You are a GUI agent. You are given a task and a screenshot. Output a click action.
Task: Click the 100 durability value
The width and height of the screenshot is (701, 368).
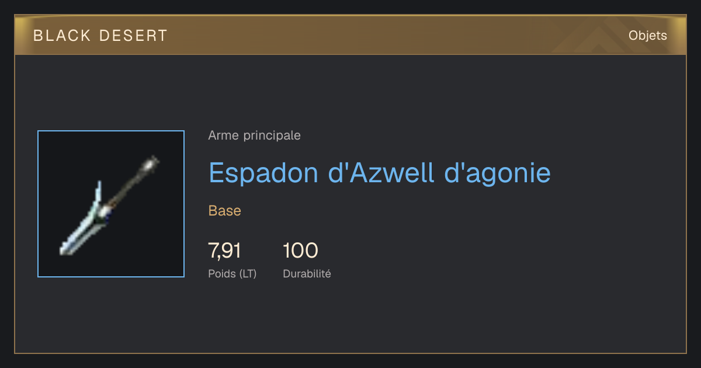300,251
